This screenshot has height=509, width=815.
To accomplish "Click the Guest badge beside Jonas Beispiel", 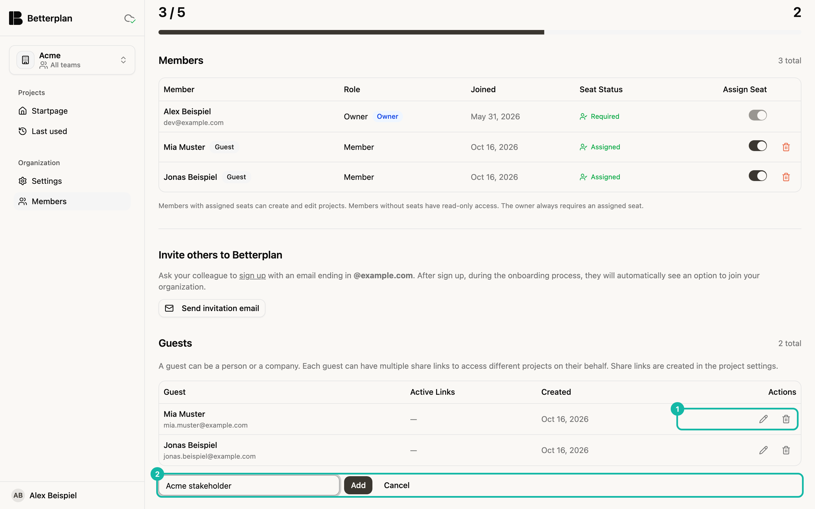I will pyautogui.click(x=236, y=177).
